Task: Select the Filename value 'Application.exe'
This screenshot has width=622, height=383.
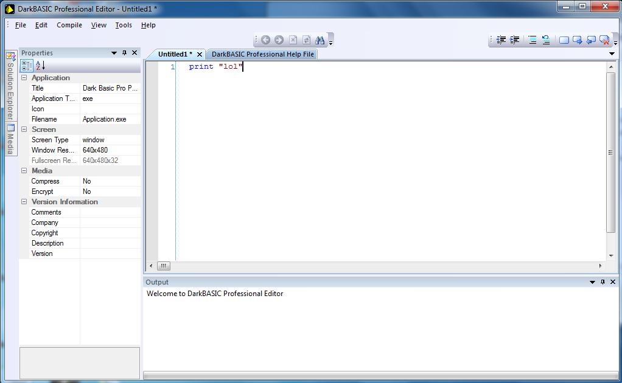Action: pyautogui.click(x=110, y=119)
